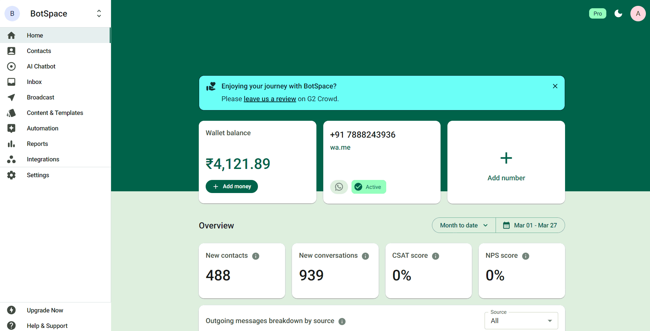Open the wa.me link on number card
Viewport: 650px width, 331px height.
340,148
